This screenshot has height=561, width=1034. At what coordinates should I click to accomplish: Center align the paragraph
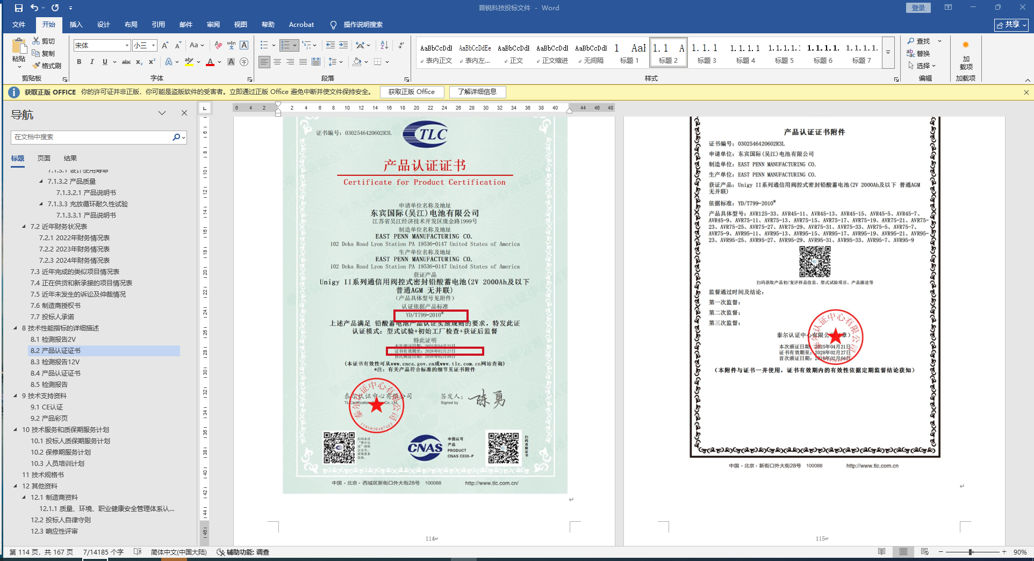pos(277,62)
